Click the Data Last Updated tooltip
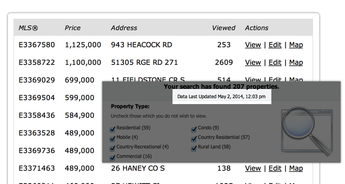 [x=222, y=97]
